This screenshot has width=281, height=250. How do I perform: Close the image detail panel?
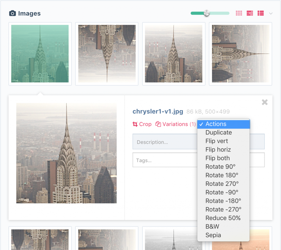(265, 102)
